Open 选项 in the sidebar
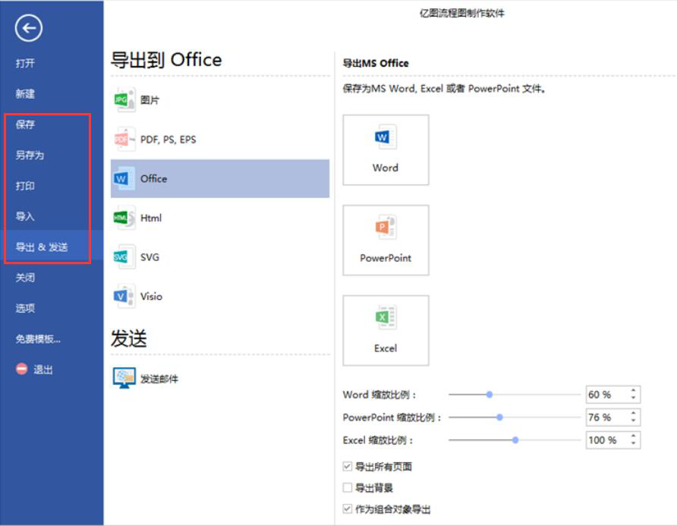 point(25,308)
